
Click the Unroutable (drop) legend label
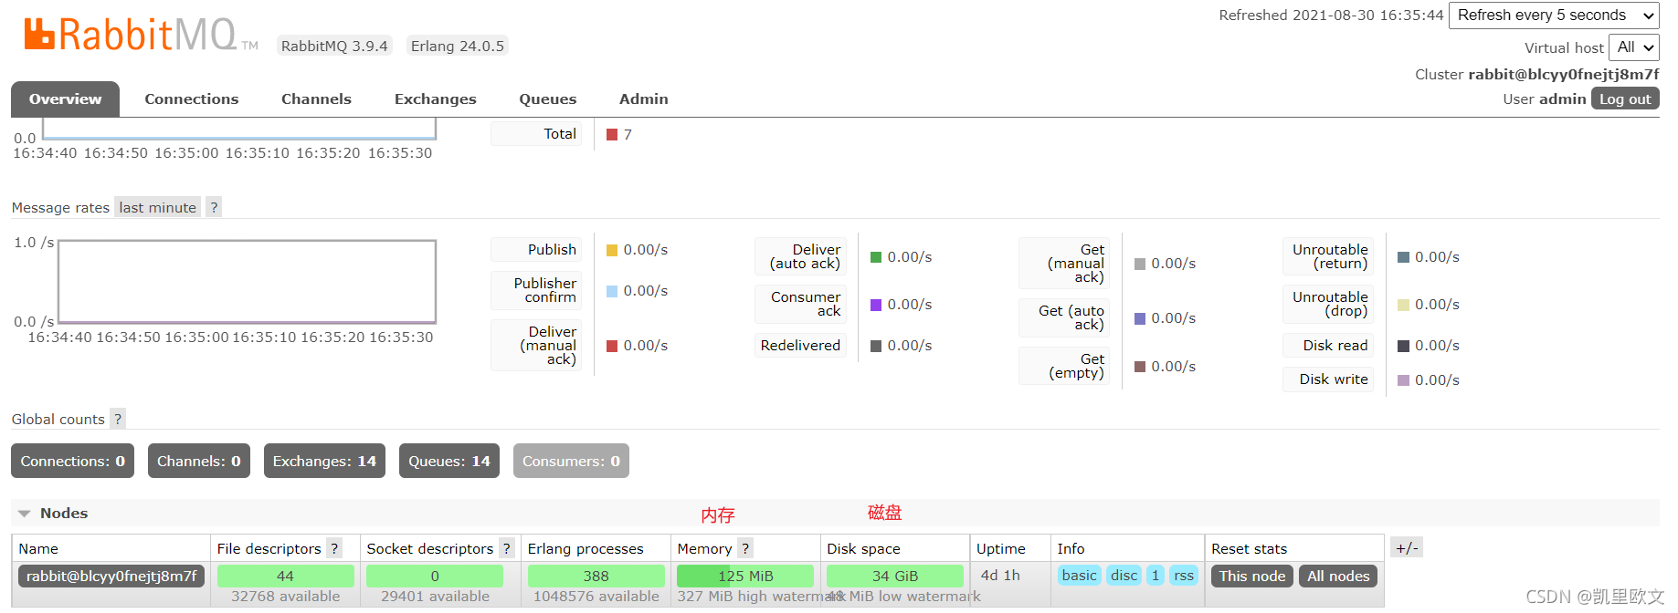tap(1328, 304)
